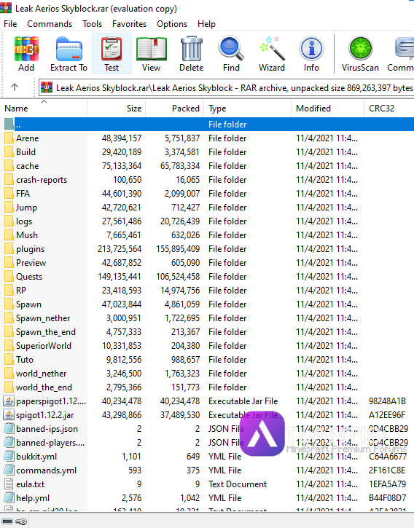The height and width of the screenshot is (528, 414).
Task: Click the size value 213,725,564
Action: (120, 249)
